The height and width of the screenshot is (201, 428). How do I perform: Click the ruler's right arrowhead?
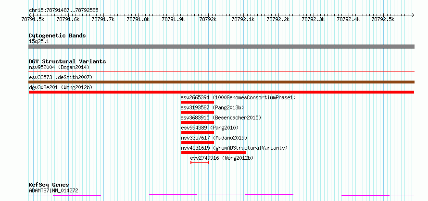[x=413, y=15]
